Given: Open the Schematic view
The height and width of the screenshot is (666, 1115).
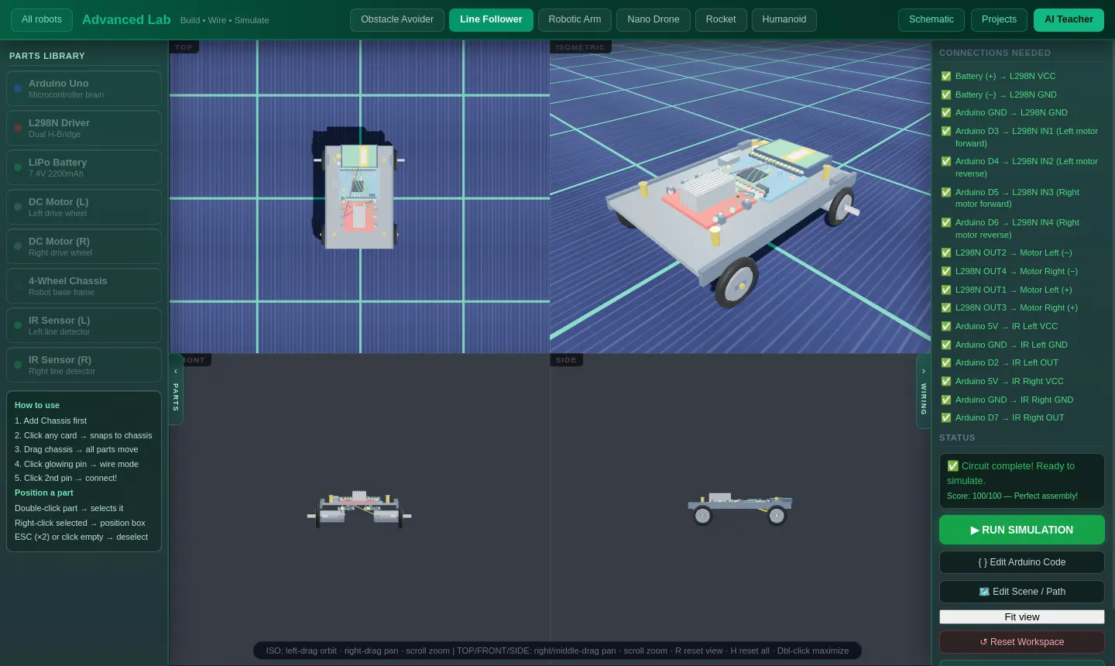Looking at the screenshot, I should click(931, 19).
